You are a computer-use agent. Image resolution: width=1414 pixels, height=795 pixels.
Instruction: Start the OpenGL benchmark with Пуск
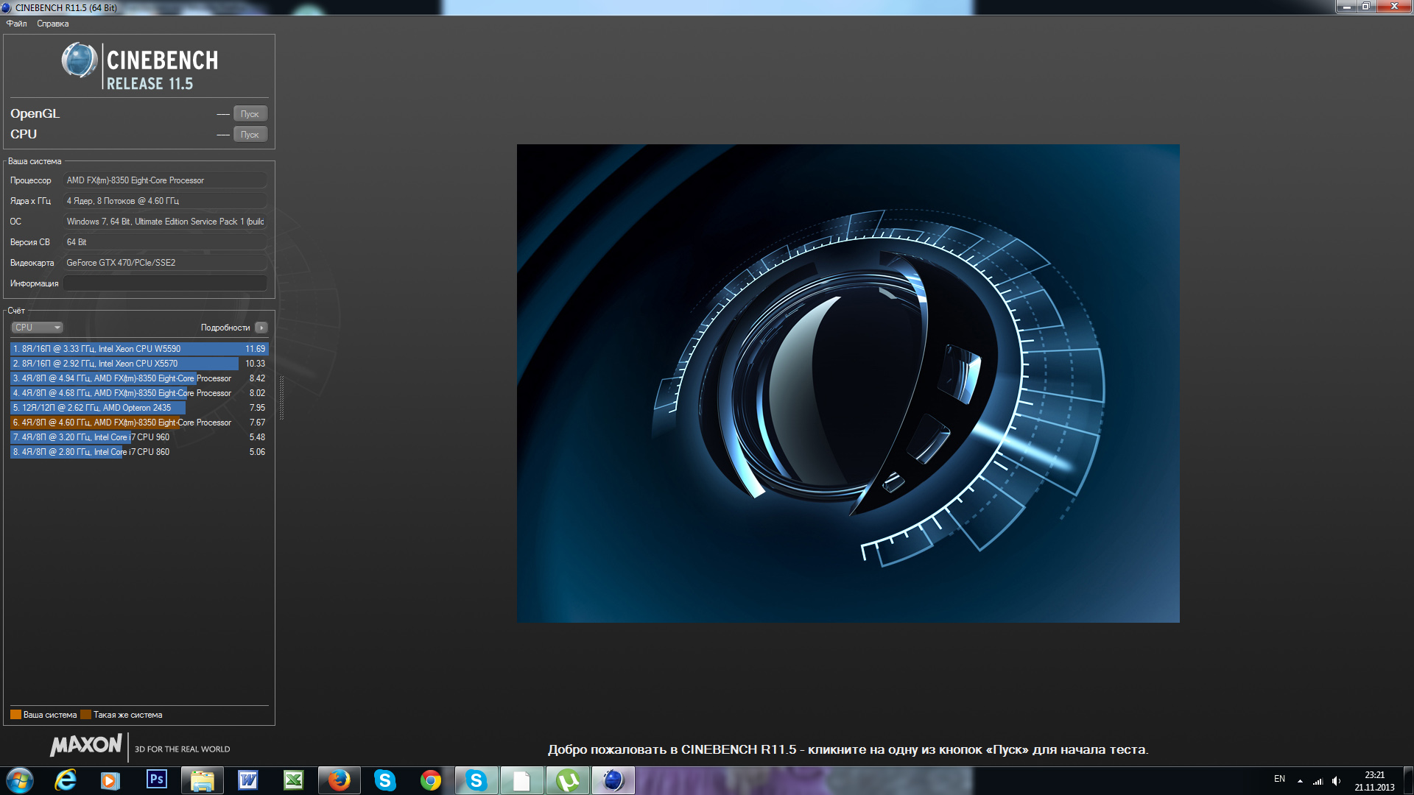click(x=250, y=114)
